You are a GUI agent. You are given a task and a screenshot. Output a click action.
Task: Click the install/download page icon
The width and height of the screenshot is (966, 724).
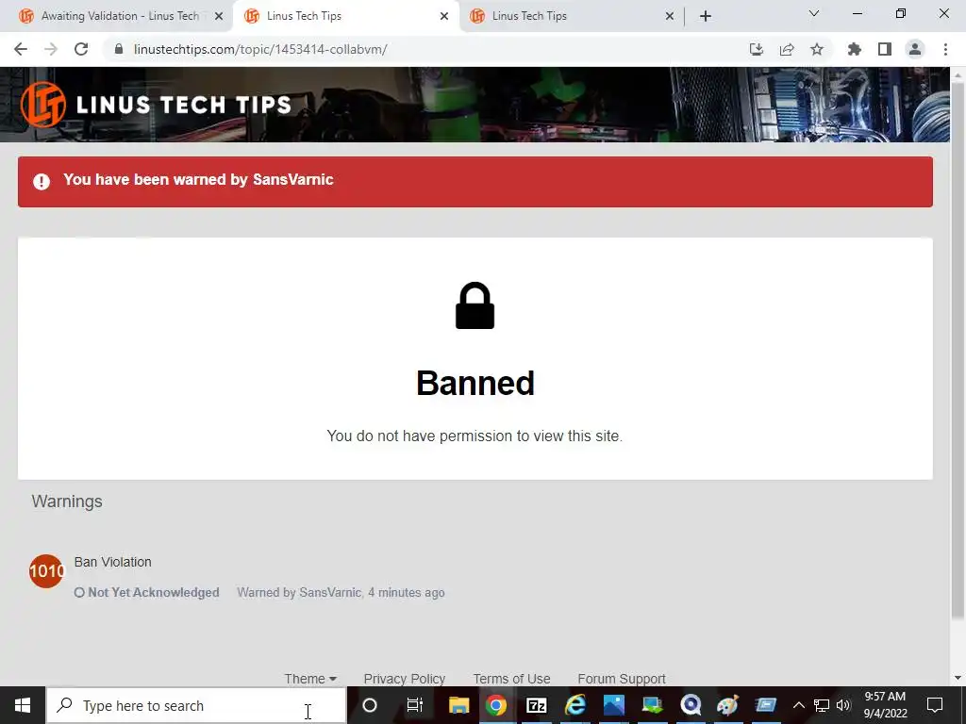pyautogui.click(x=757, y=49)
